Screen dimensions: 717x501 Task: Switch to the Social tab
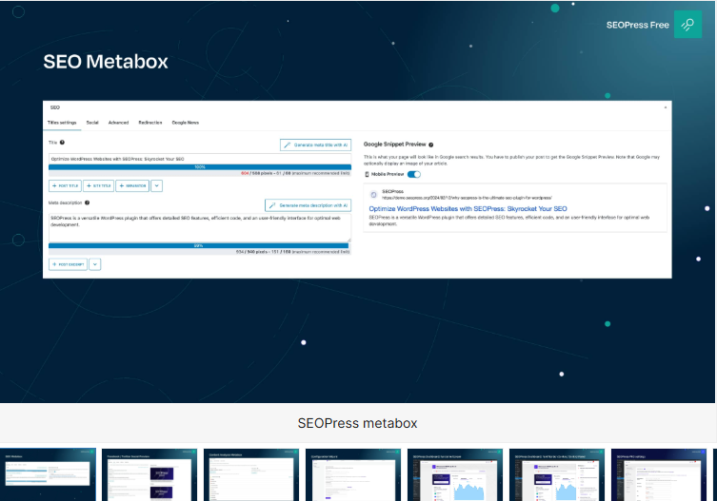tap(92, 123)
